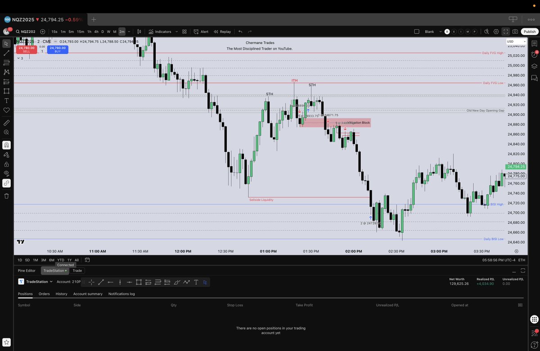Expand the timeframe interval dropdown

(x=129, y=32)
